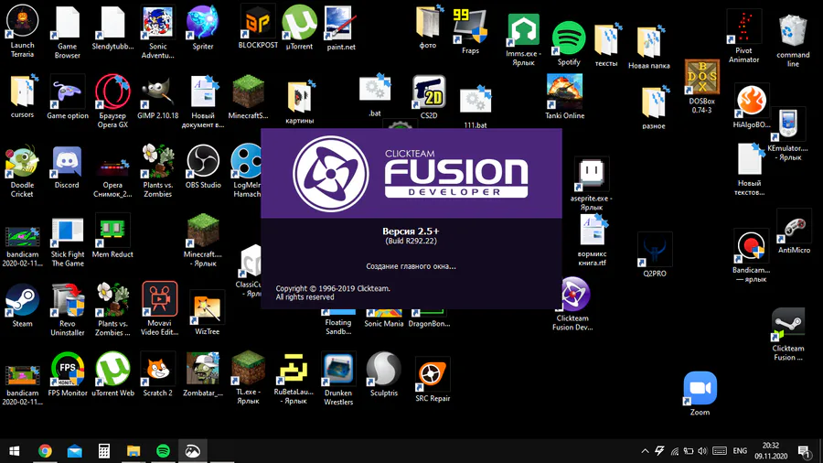Viewport: 823px width, 463px height.
Task: Select the SRC Repair shortcut
Action: pos(433,374)
